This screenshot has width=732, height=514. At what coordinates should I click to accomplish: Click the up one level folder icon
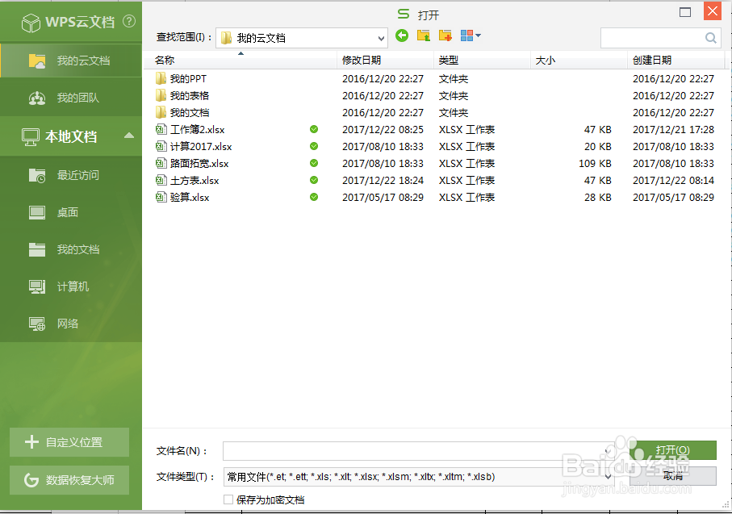coord(423,37)
